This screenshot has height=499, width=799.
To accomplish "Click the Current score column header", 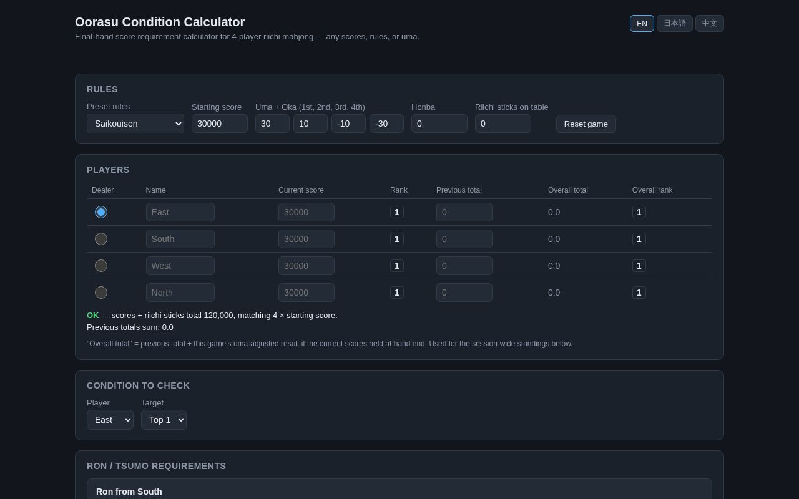I will tap(301, 190).
